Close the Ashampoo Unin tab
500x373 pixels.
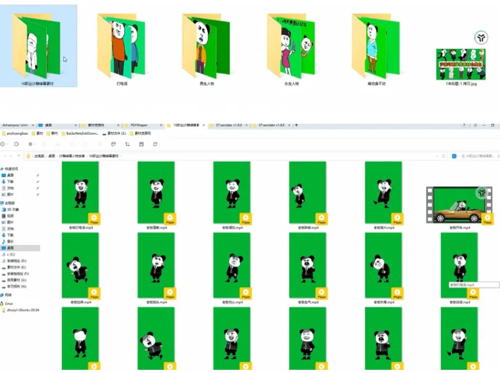(33, 125)
